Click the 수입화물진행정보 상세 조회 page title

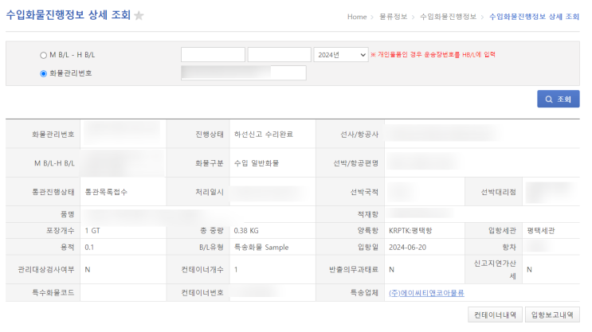pos(69,15)
